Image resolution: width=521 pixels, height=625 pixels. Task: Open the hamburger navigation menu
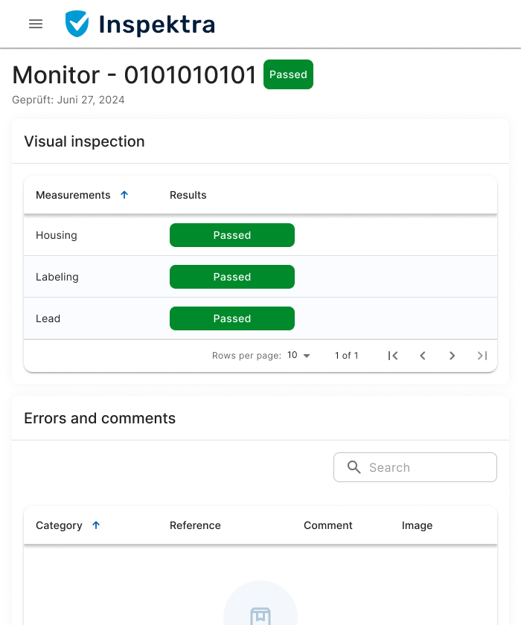36,24
